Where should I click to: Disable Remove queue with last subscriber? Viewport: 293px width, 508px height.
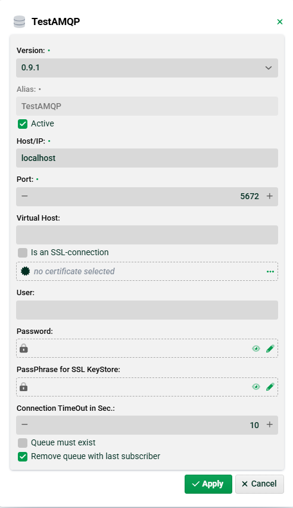(x=23, y=457)
